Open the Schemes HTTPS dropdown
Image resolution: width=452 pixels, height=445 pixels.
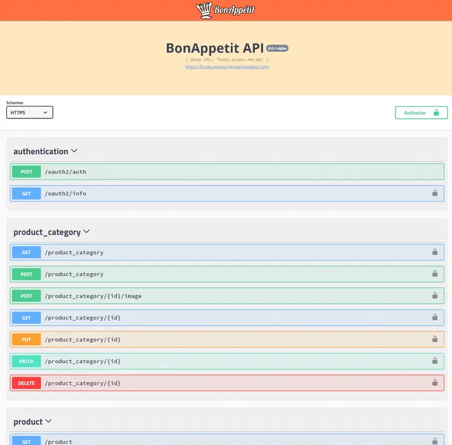30,112
